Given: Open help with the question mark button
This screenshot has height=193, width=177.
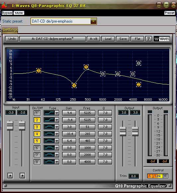Looking at the screenshot, I should (148, 39).
